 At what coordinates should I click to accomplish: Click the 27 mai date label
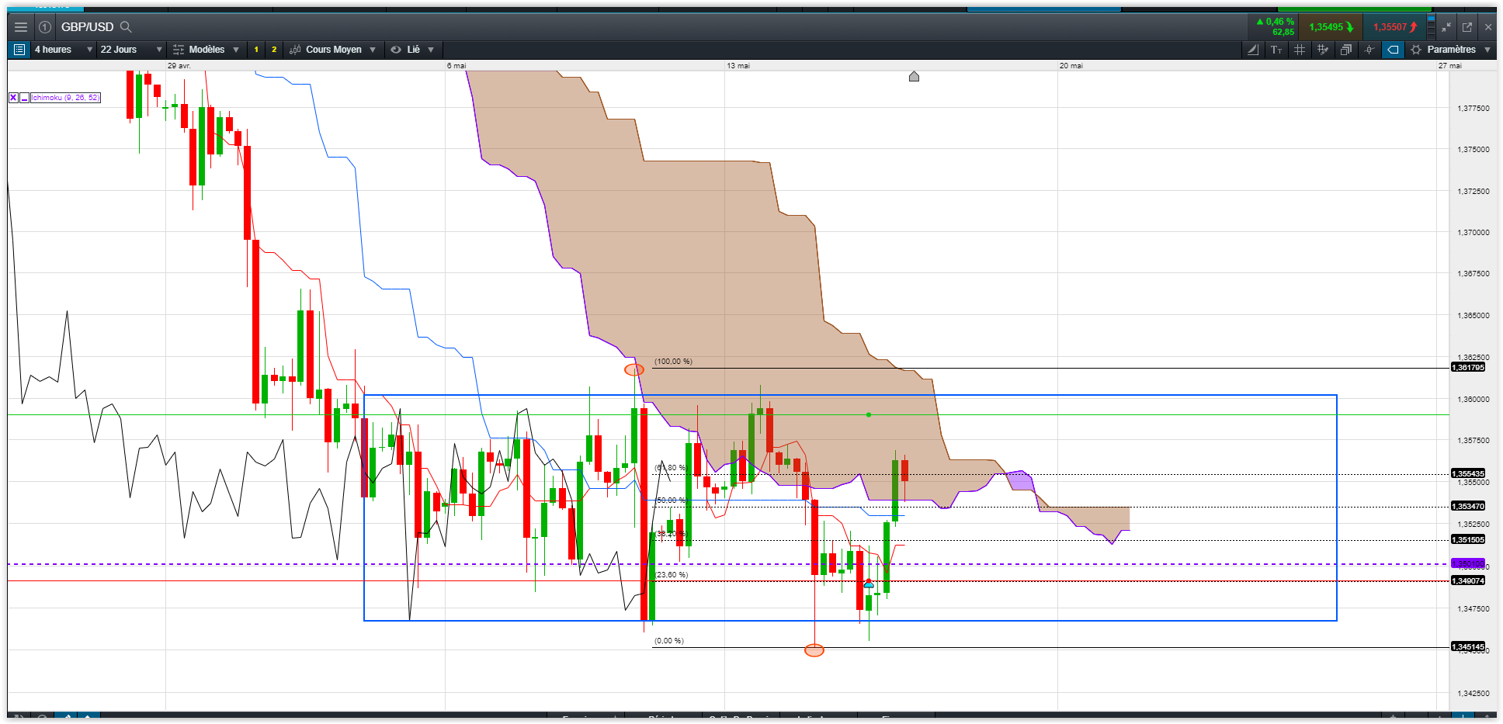coord(1450,66)
